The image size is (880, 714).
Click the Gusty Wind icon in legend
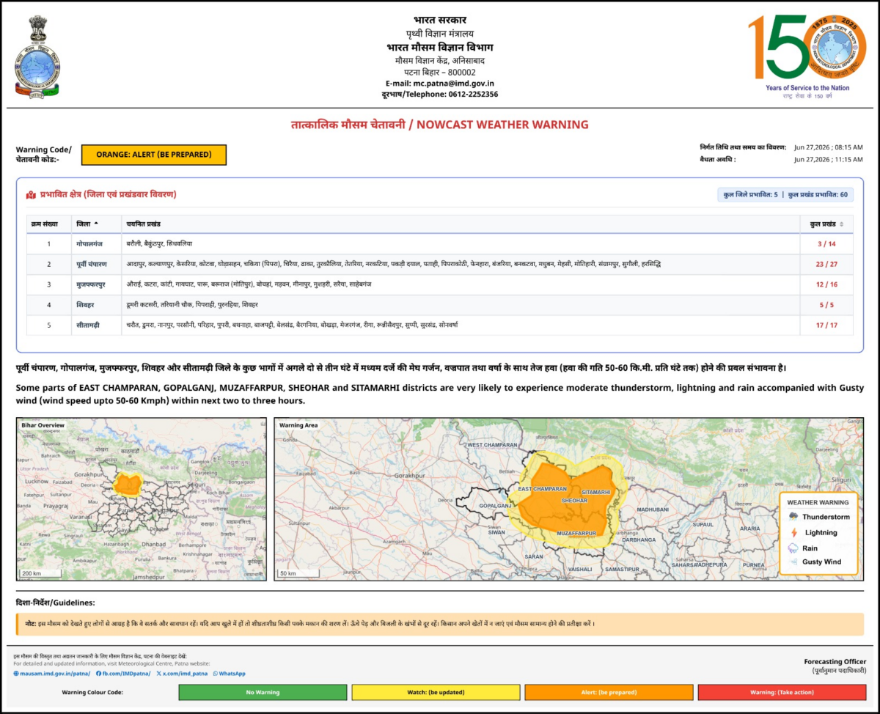(793, 562)
